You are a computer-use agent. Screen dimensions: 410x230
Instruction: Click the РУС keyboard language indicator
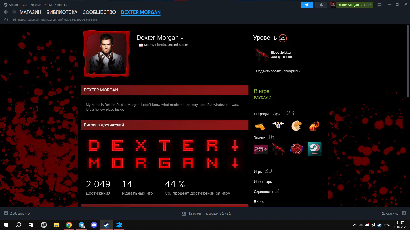[387, 225]
